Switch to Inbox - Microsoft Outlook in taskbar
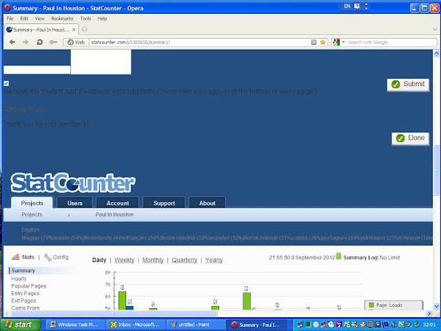 coord(135,325)
